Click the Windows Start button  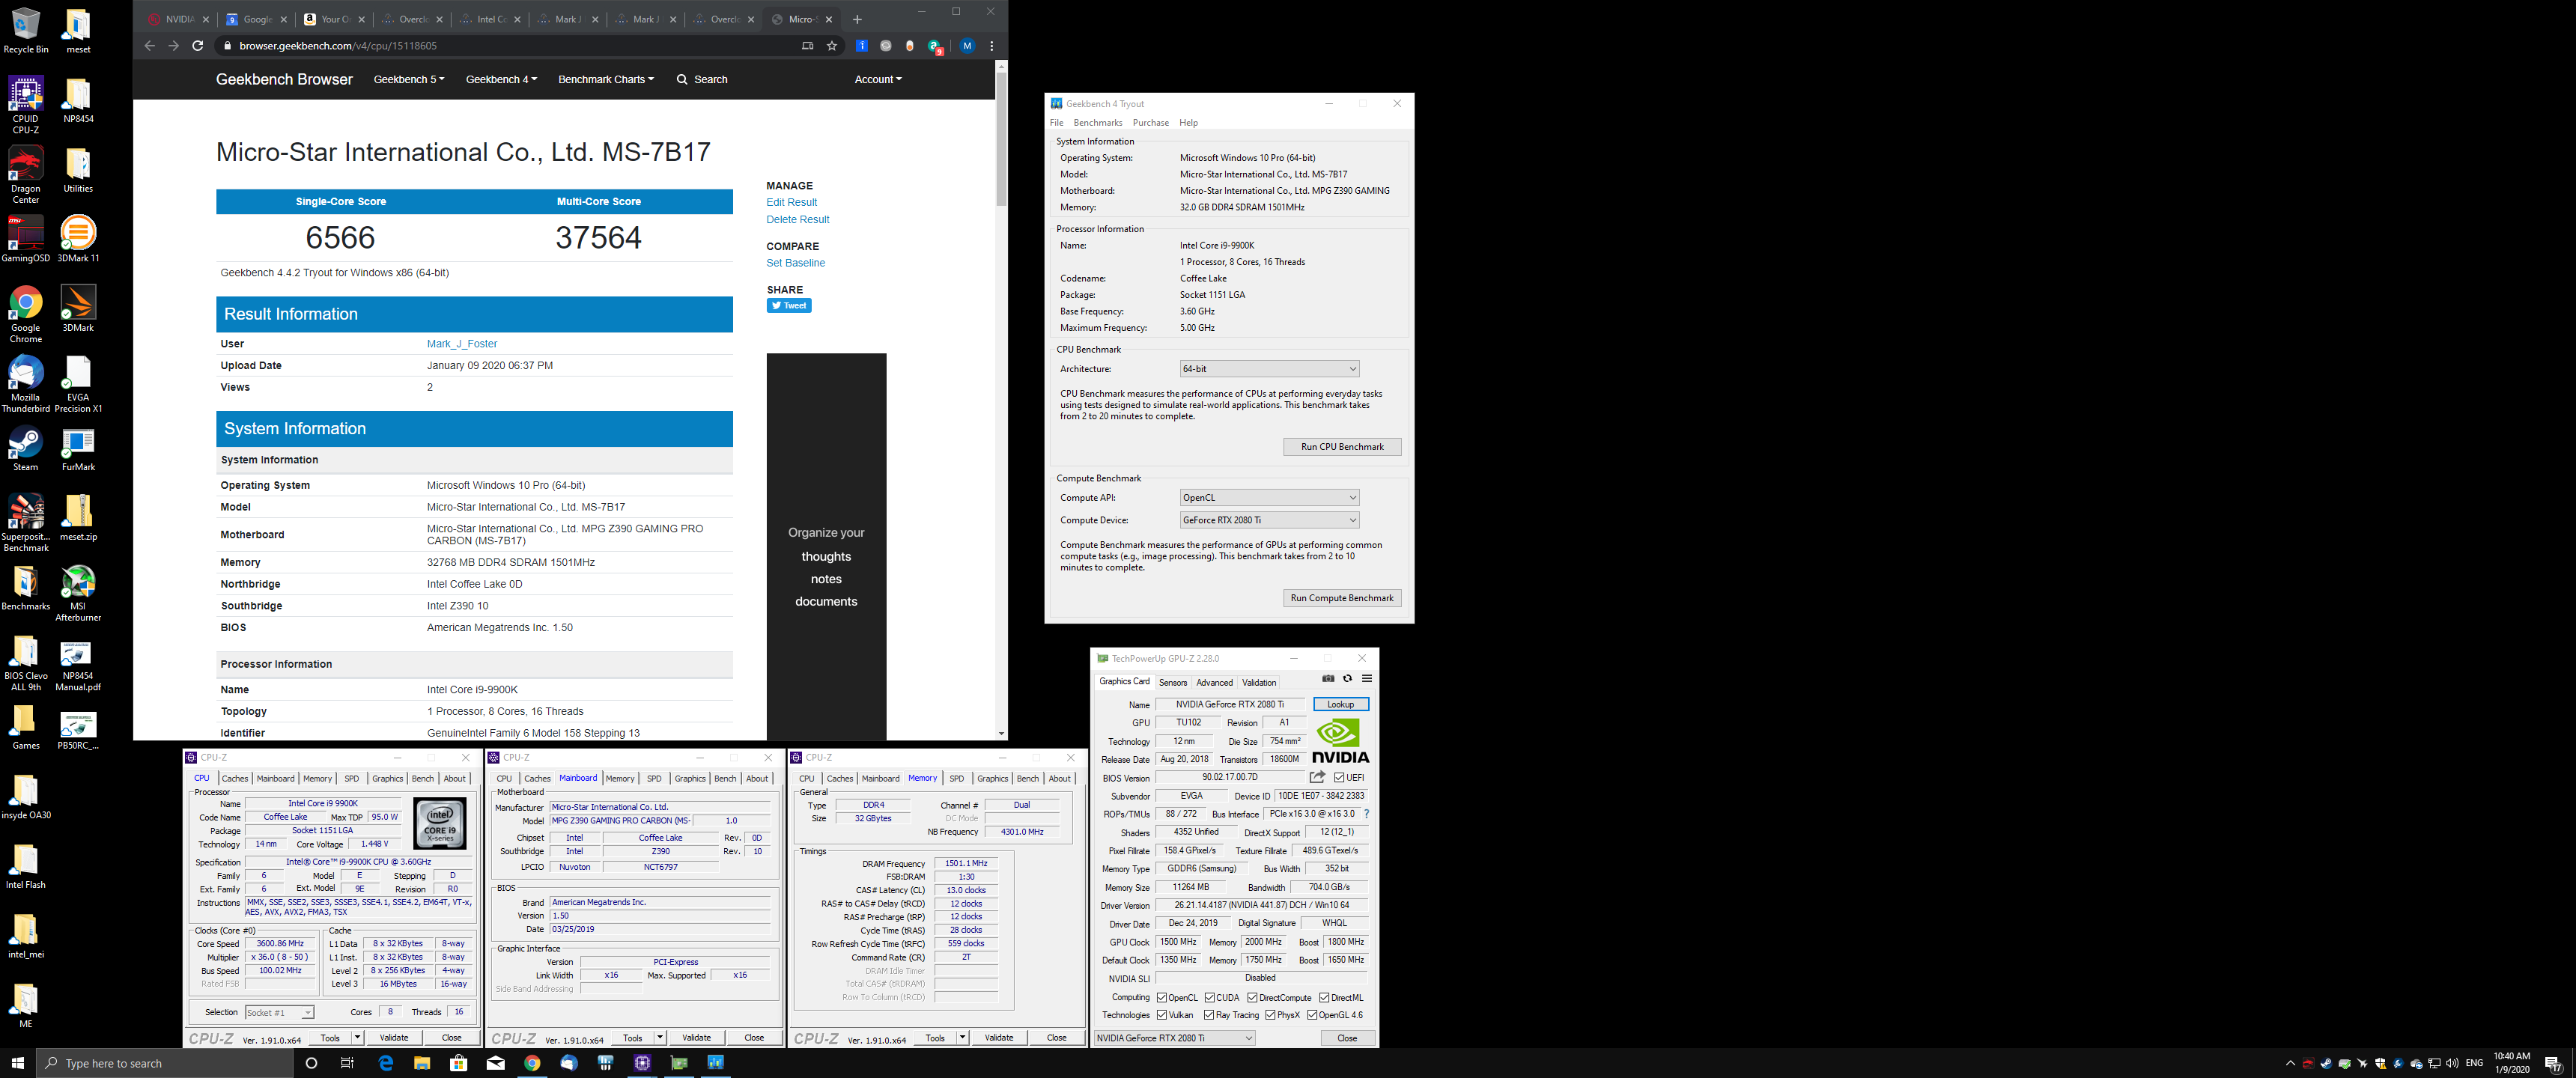click(18, 1063)
